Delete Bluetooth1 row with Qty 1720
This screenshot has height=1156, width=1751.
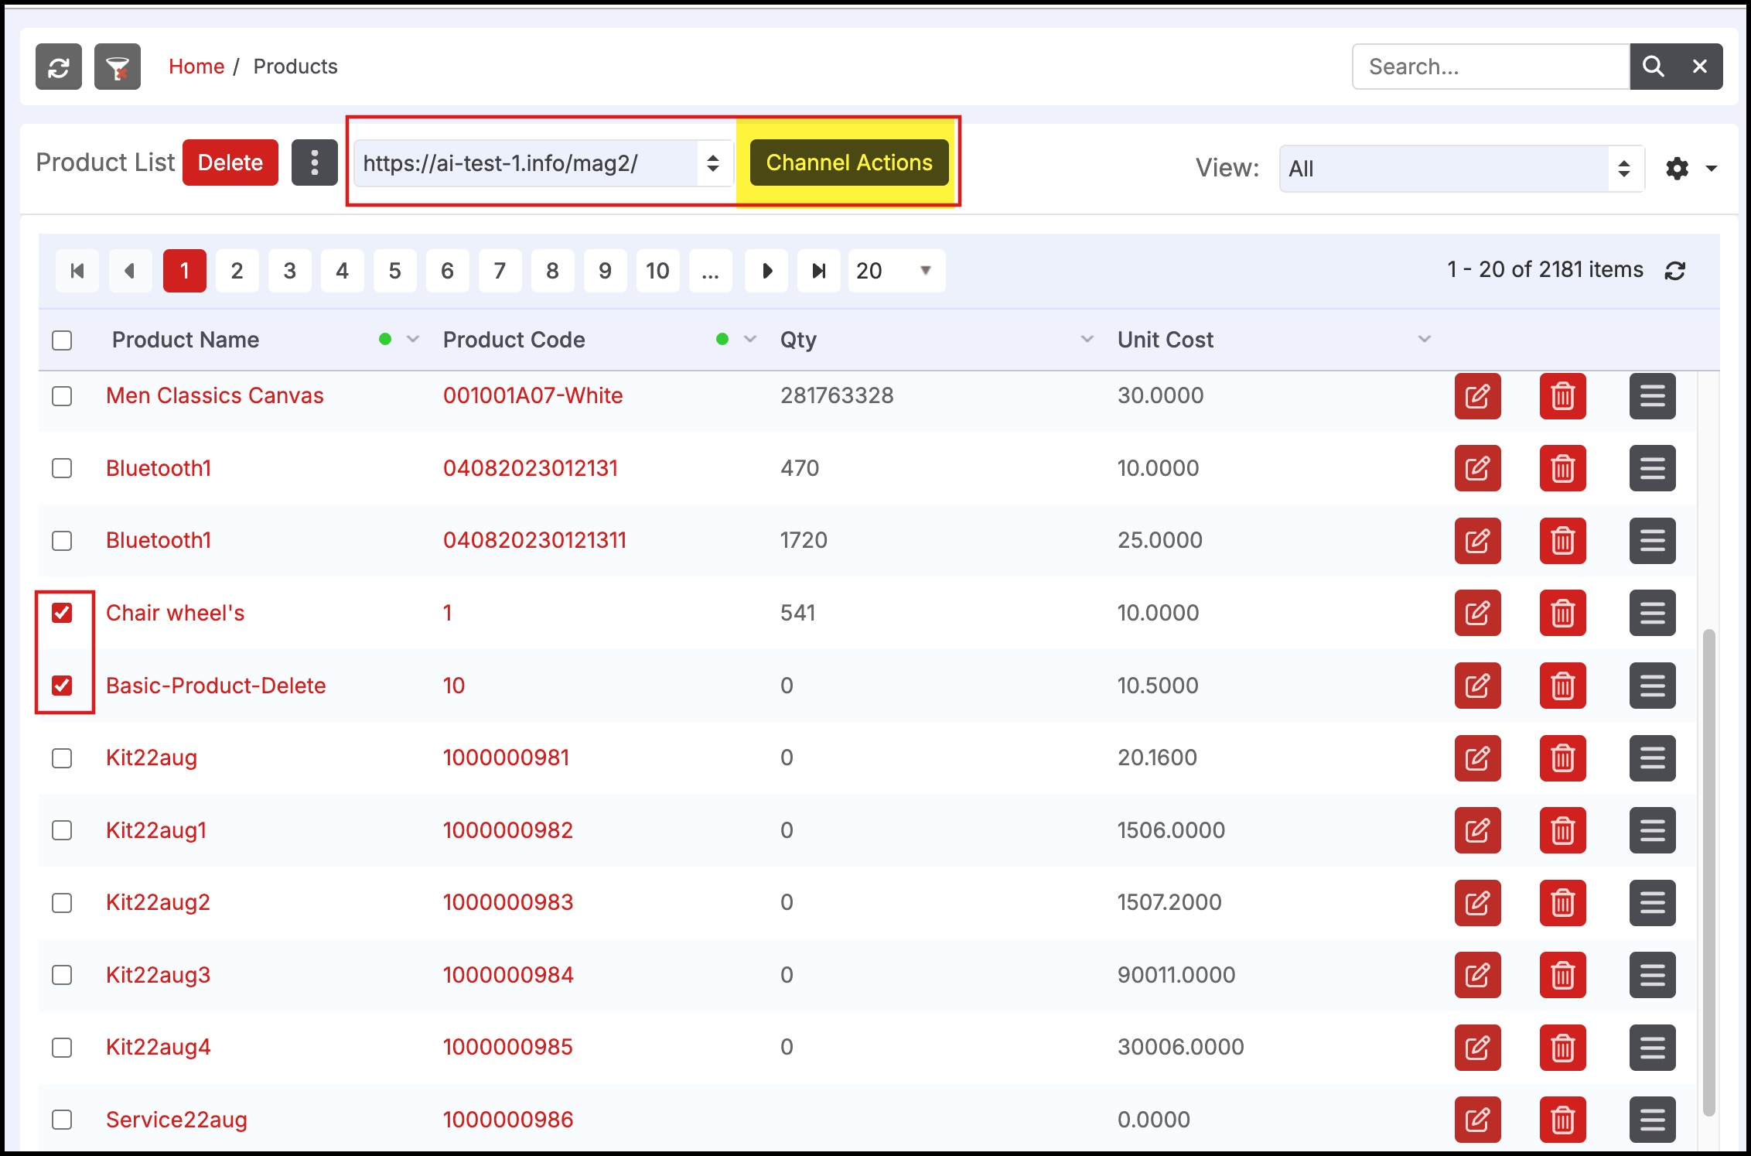coord(1562,541)
